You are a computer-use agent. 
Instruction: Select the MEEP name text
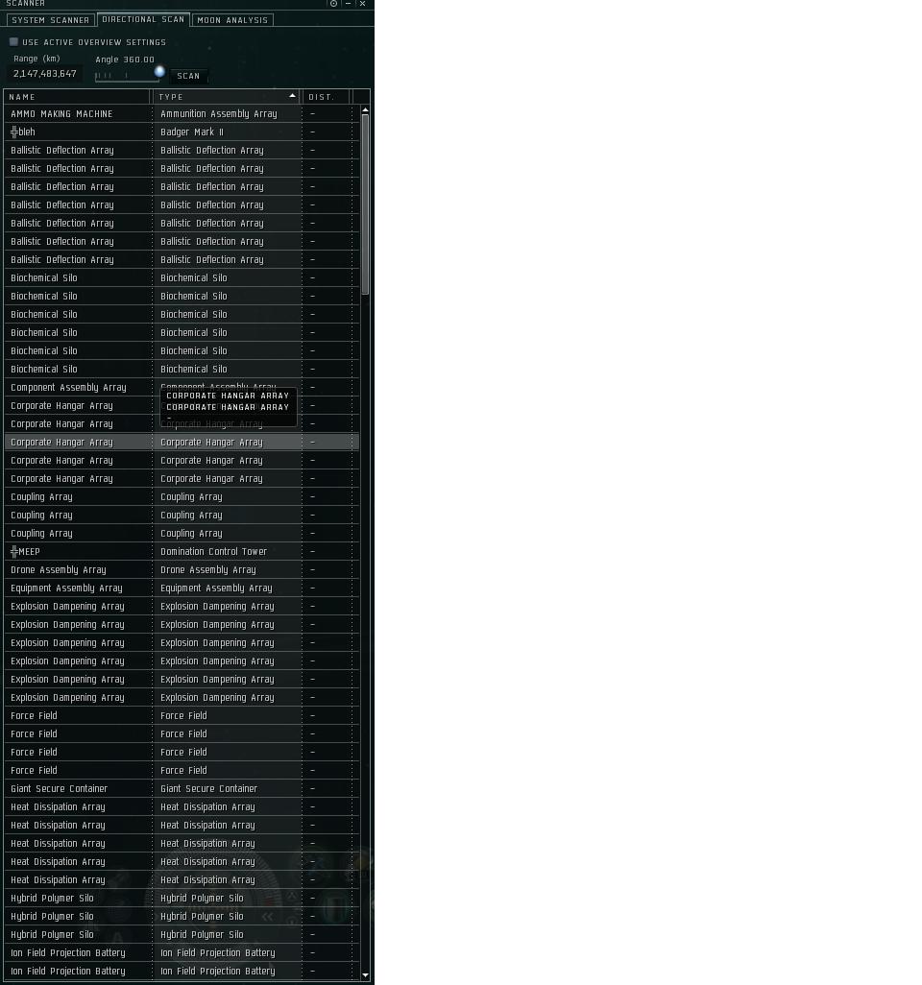tap(30, 552)
